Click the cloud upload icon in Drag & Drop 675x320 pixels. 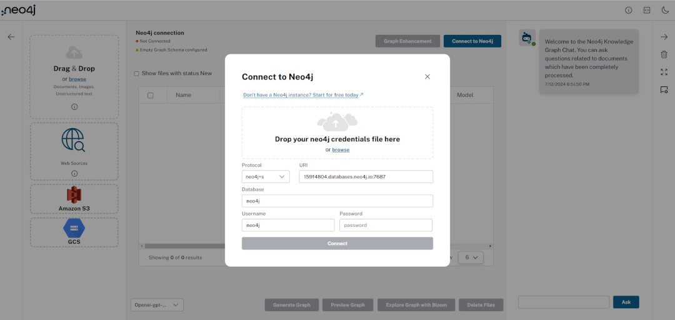74,52
